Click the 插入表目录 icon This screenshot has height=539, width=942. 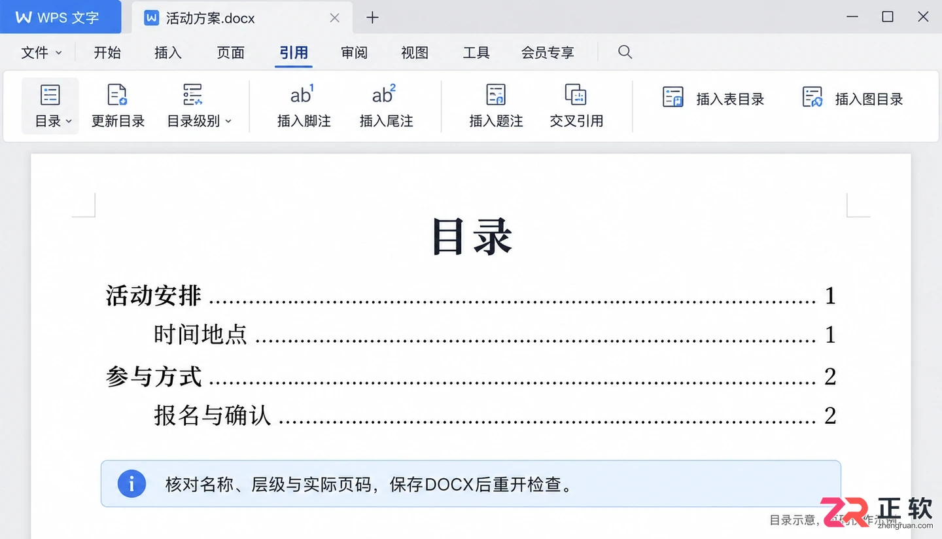tap(672, 97)
